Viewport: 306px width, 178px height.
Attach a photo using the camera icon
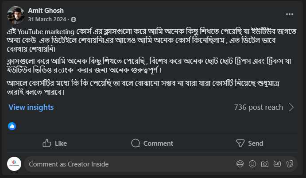tap(265, 164)
